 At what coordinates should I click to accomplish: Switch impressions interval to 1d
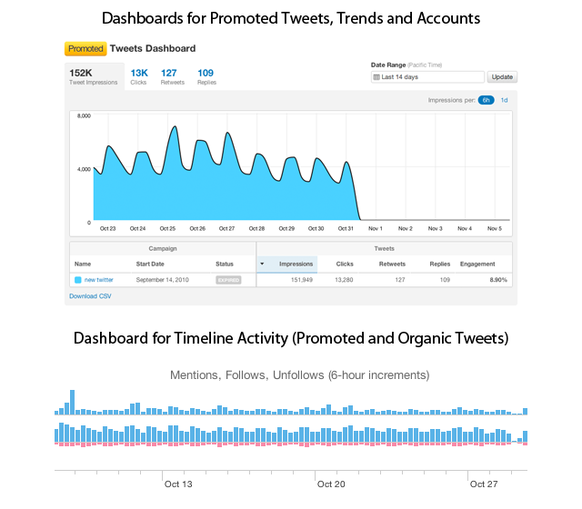point(504,100)
